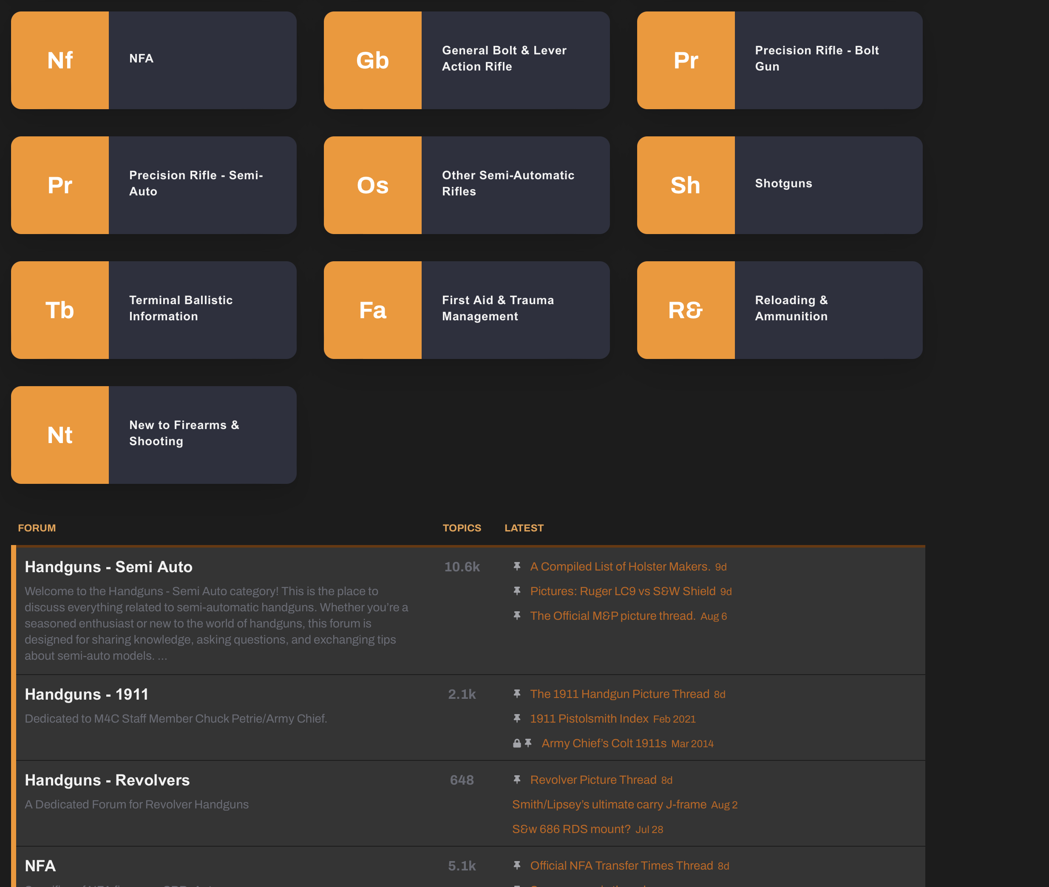Open Handguns - Revolvers forum heading

tap(107, 780)
